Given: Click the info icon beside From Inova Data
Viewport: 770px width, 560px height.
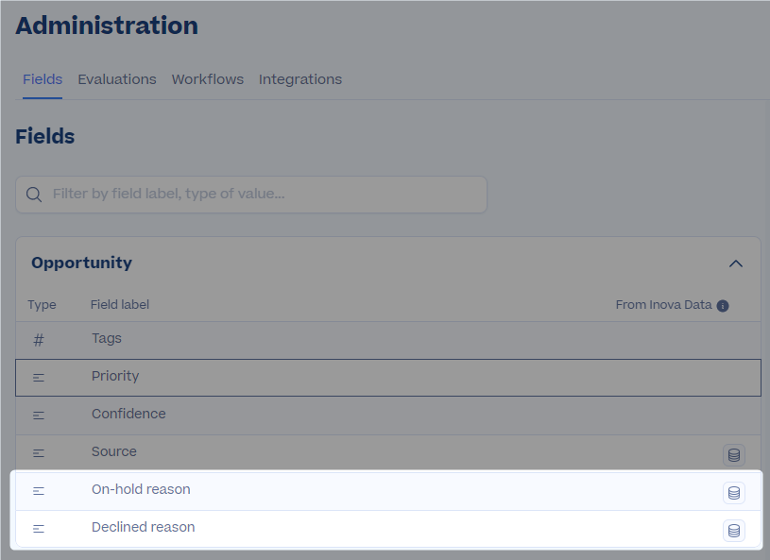Looking at the screenshot, I should coord(723,306).
